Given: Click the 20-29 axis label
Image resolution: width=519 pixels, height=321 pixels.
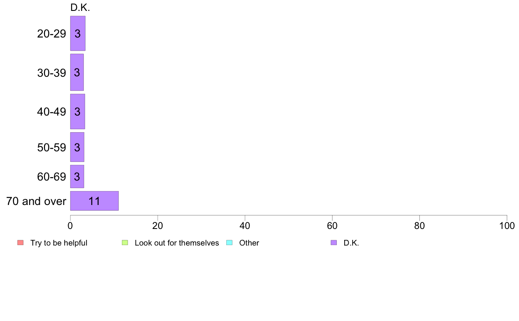Looking at the screenshot, I should tap(52, 34).
